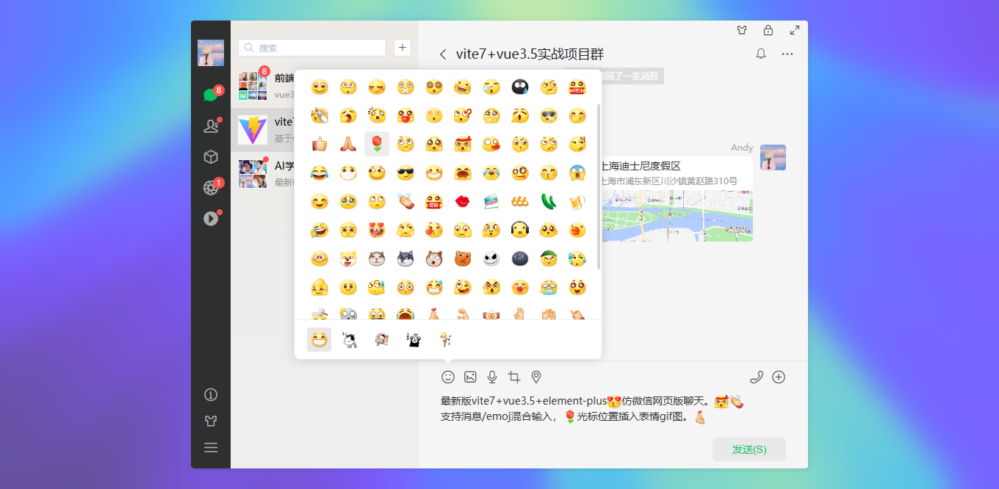This screenshot has width=999, height=489.
Task: Click the image upload icon in chat toolbar
Action: click(x=470, y=377)
